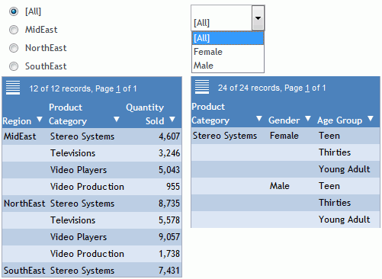Screen dimensions: 382x279
Task: Click quantity value 3,246
Action: (x=169, y=153)
